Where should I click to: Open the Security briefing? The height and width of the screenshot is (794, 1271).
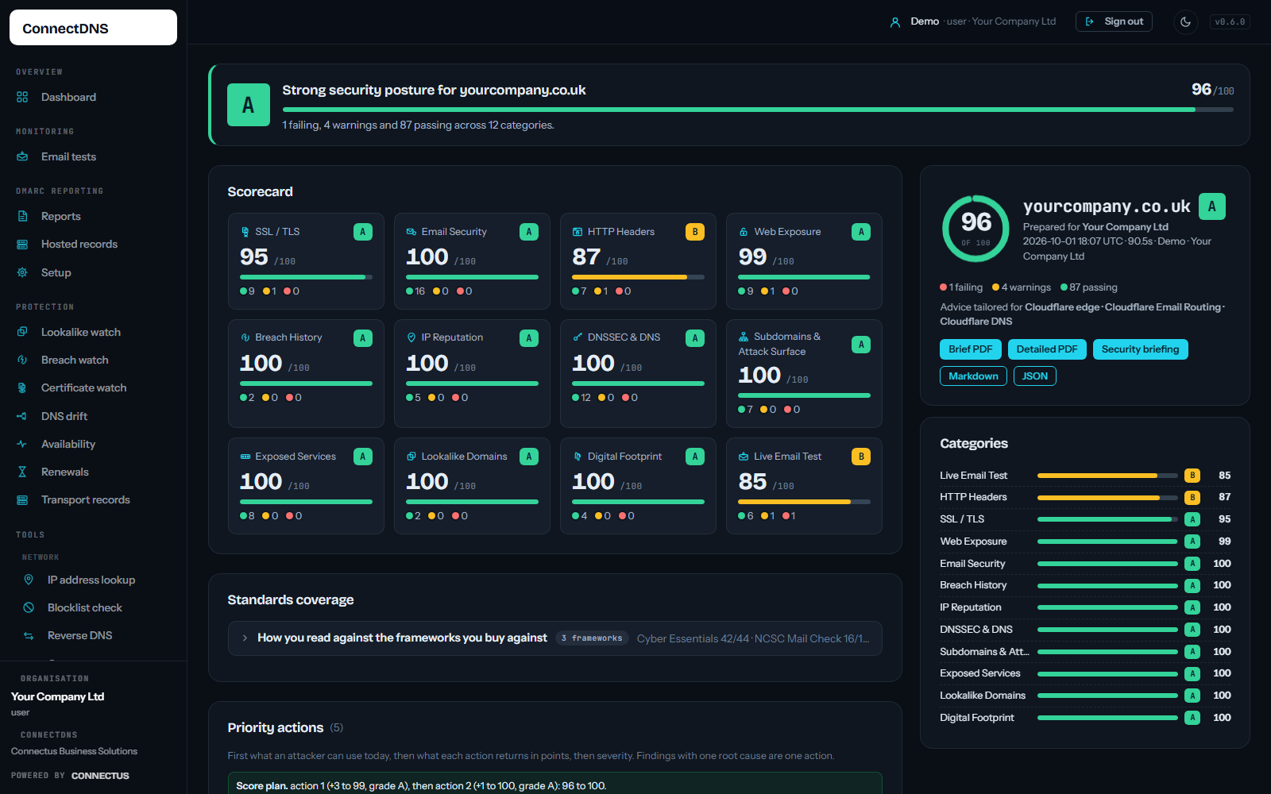1141,349
